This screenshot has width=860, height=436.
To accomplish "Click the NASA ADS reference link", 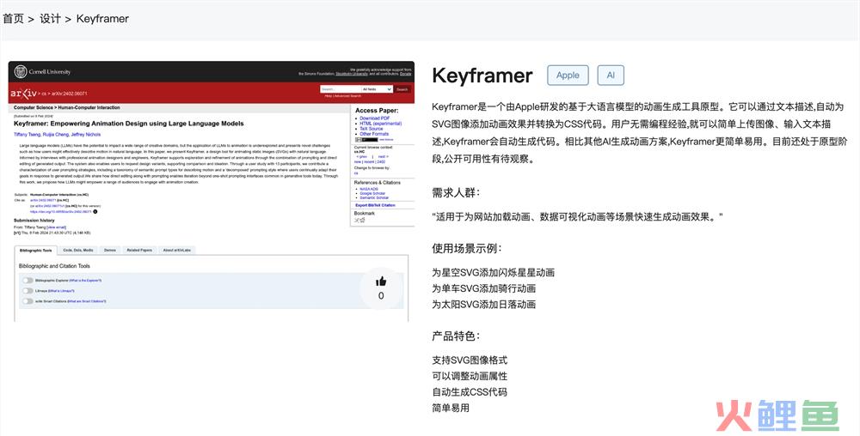I will coord(369,189).
